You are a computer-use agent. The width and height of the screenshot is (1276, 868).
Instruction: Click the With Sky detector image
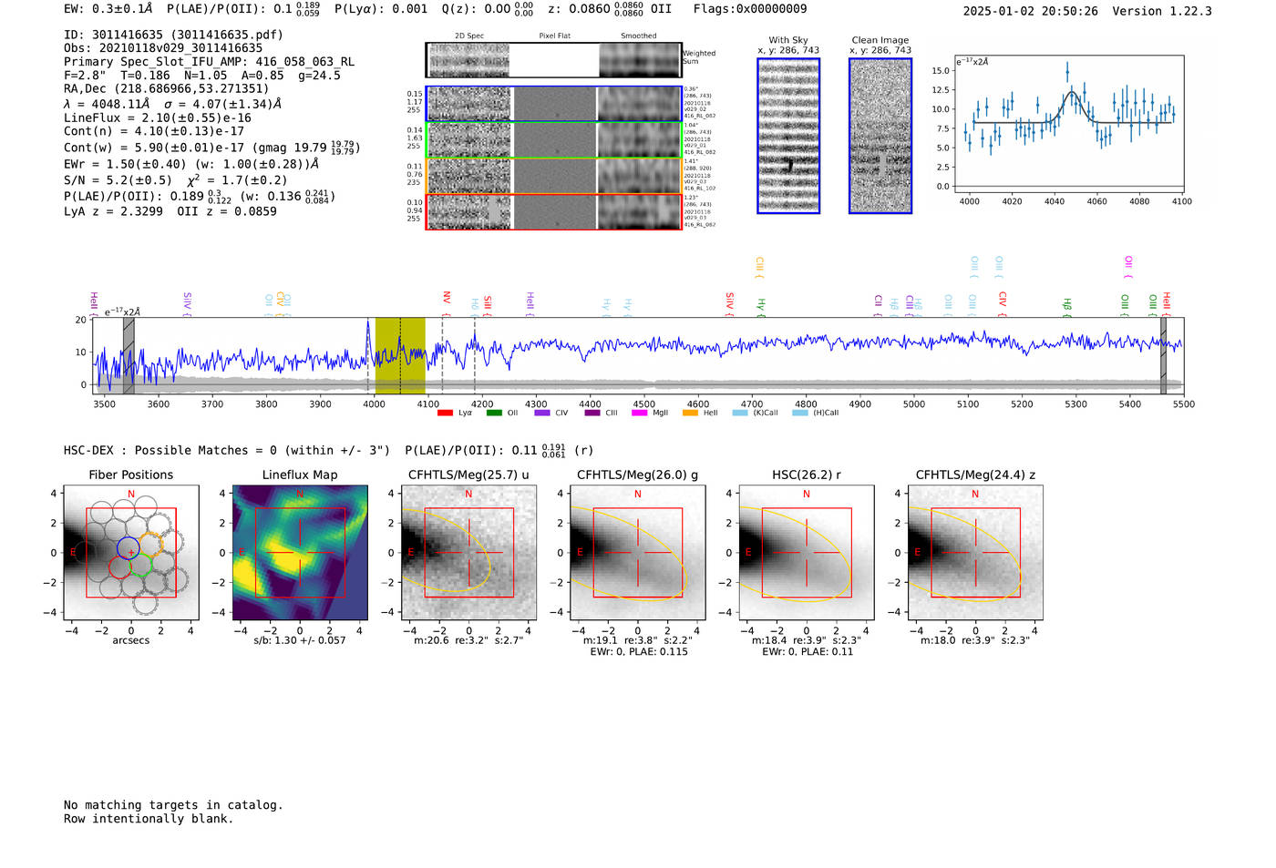pos(788,136)
